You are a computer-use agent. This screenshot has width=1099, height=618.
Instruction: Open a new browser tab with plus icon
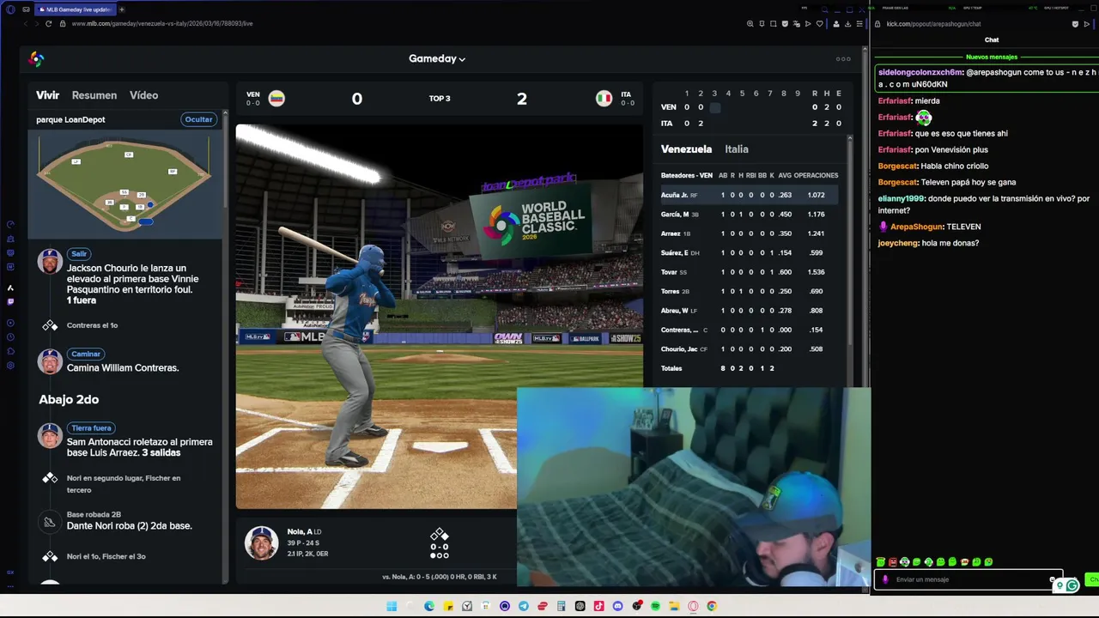tap(121, 9)
